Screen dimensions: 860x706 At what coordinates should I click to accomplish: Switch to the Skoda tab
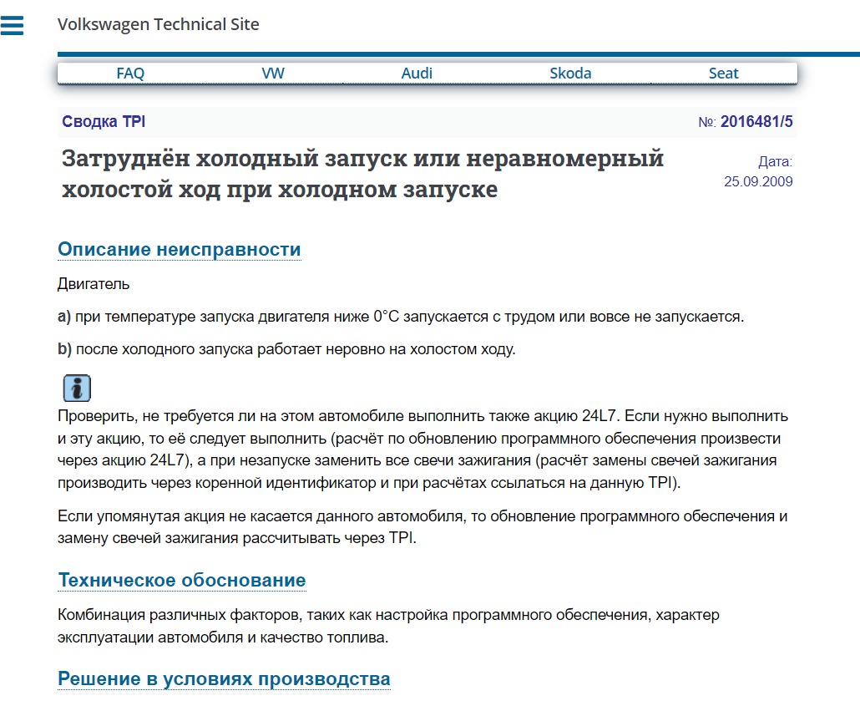[570, 73]
